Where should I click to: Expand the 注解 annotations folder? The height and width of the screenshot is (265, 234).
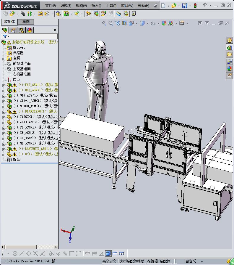[x=4, y=59]
